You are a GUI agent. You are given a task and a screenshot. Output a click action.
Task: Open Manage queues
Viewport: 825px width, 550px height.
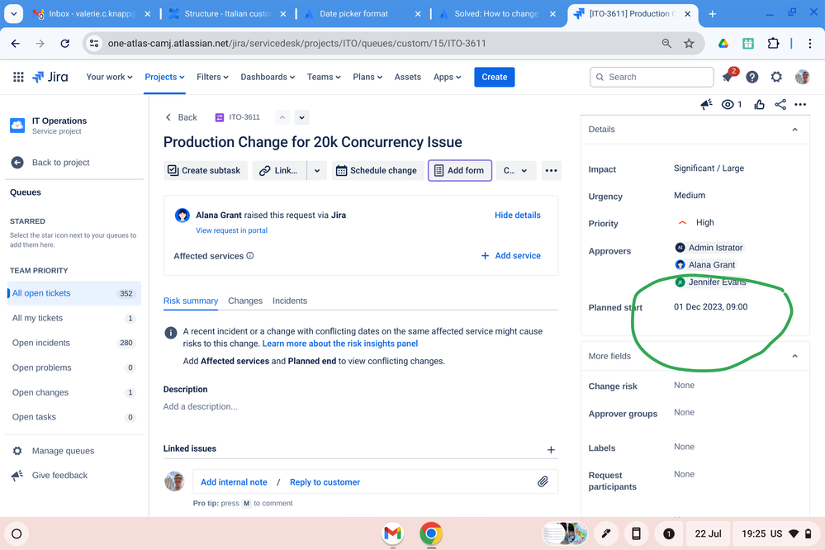(63, 451)
